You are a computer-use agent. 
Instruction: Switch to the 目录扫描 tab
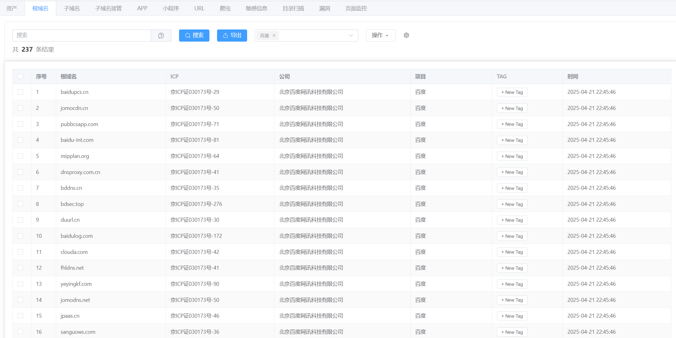pyautogui.click(x=293, y=8)
